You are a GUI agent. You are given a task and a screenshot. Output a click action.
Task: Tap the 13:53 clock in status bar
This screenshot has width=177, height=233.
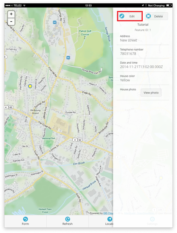pos(88,5)
